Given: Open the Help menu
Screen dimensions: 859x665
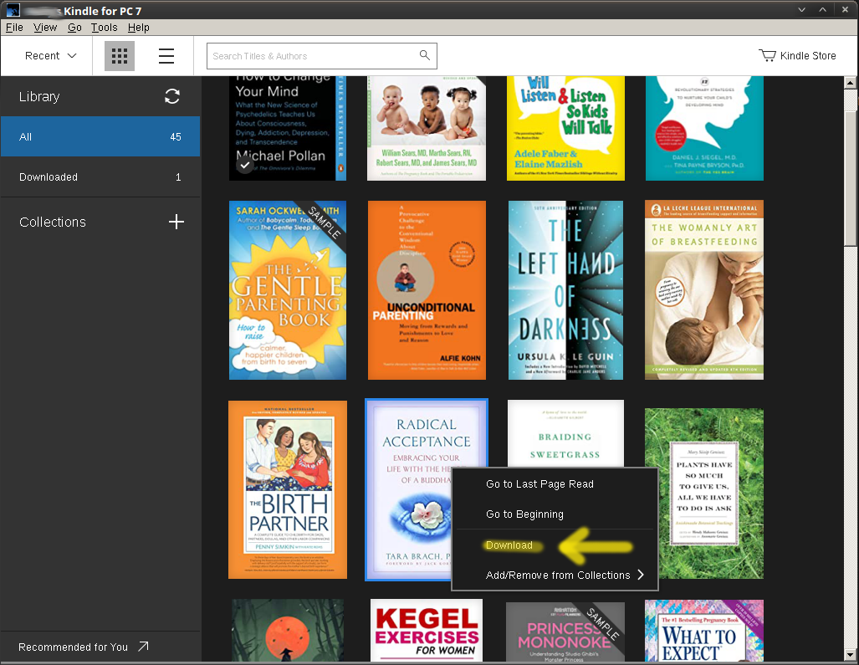Looking at the screenshot, I should point(139,28).
